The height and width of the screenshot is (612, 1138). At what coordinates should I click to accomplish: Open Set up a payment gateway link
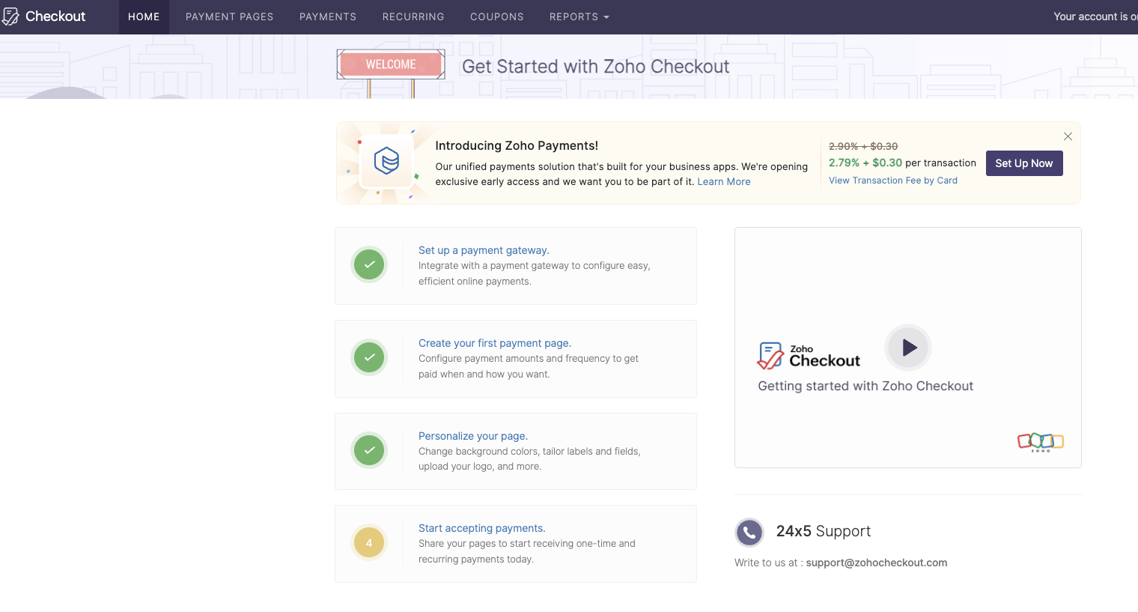coord(484,250)
